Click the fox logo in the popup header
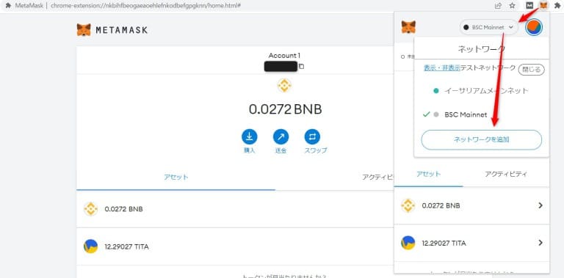This screenshot has width=564, height=278. pos(408,27)
